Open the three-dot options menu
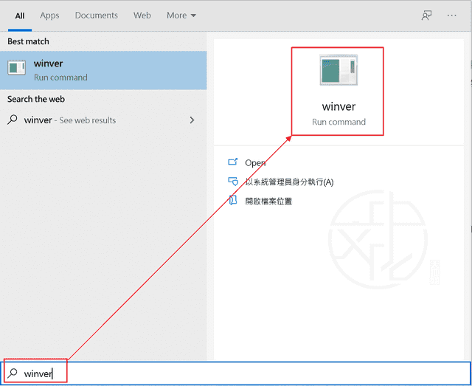 click(451, 15)
